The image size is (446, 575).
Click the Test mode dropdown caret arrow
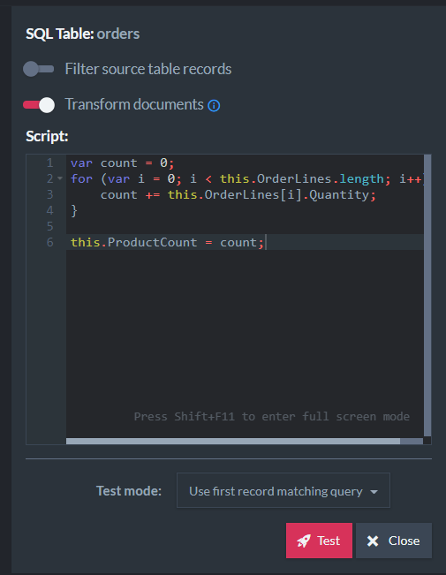pos(374,492)
